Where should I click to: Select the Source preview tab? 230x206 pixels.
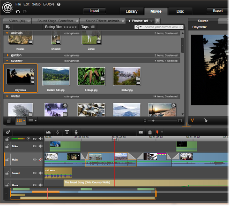pos(203,21)
